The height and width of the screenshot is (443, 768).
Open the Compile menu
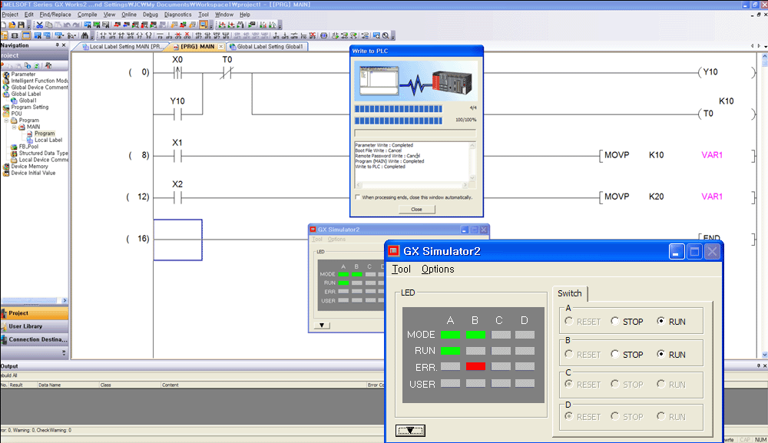pyautogui.click(x=88, y=15)
